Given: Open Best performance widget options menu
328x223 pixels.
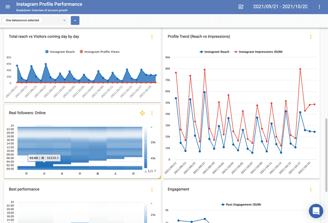Looking at the screenshot, I should (152, 189).
